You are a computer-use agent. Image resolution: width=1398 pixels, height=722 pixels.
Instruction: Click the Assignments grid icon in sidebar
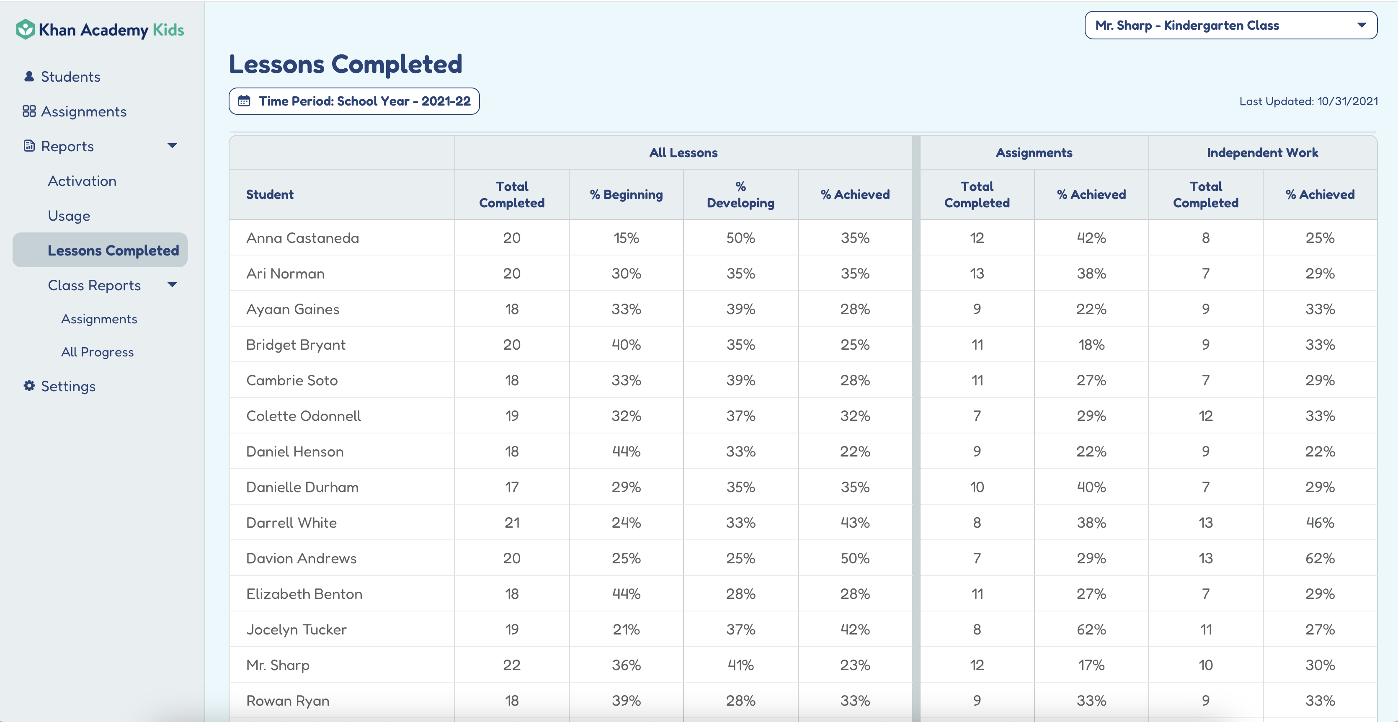[29, 111]
